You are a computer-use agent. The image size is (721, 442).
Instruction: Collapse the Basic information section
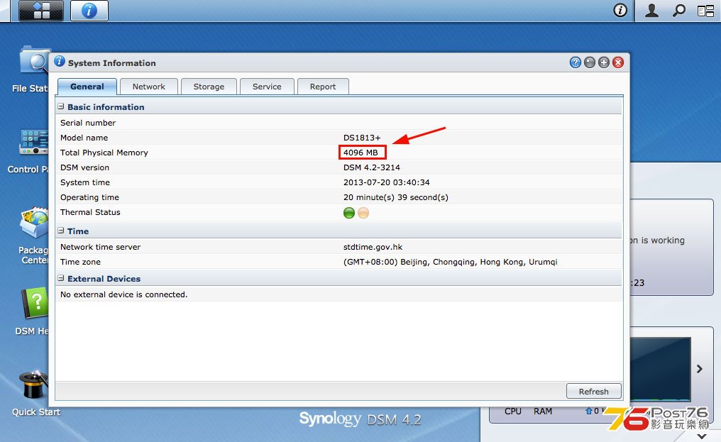(61, 106)
